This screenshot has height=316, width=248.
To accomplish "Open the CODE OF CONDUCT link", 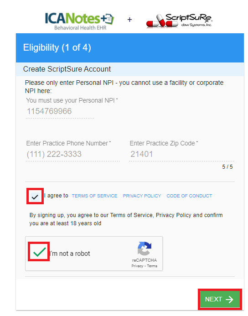I will tap(189, 196).
